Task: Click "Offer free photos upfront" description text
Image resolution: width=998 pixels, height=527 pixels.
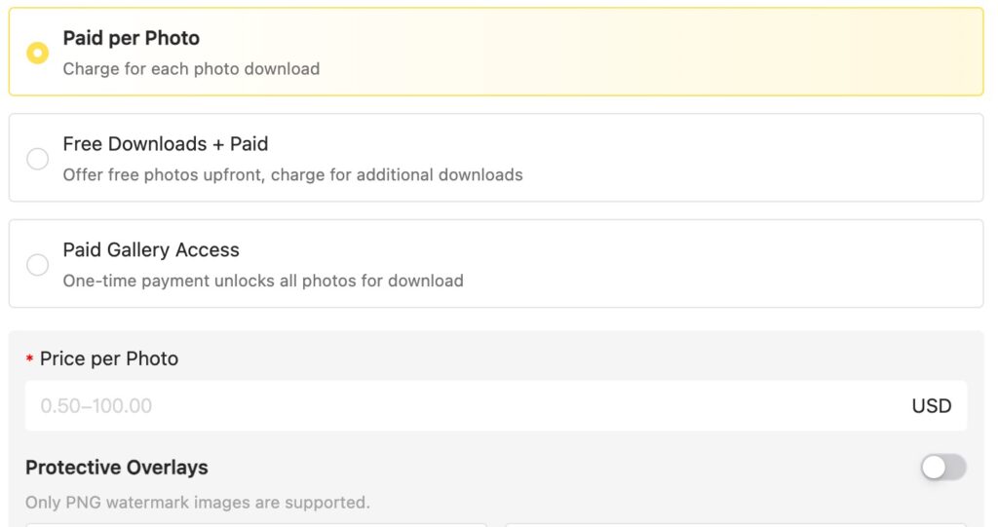Action: pos(292,175)
